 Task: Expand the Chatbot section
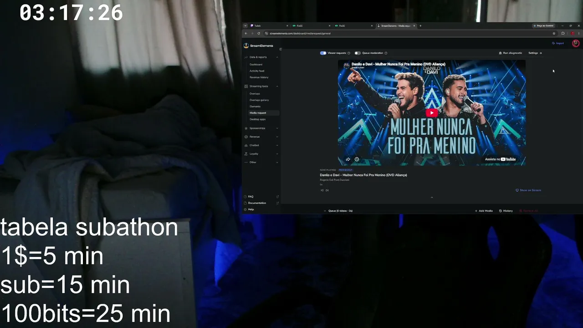[x=277, y=145]
